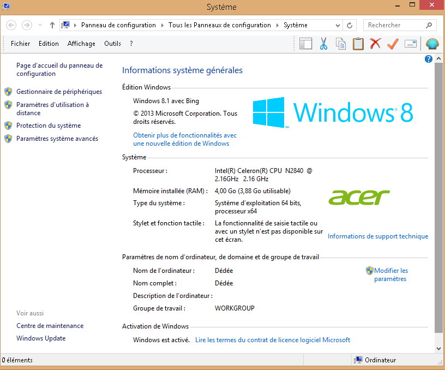Open the recent locations dropdown arrow
Screen dimensions: 445x370
40,25
